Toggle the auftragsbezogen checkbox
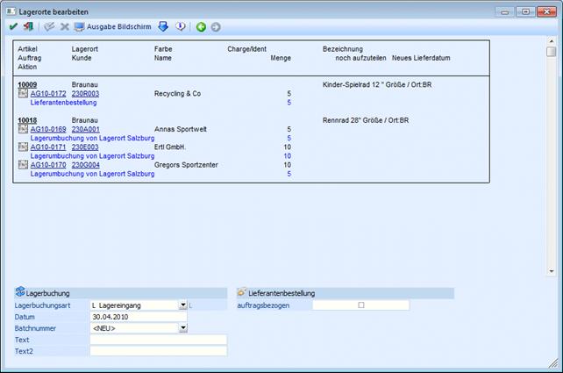The height and width of the screenshot is (373, 563). pyautogui.click(x=360, y=305)
